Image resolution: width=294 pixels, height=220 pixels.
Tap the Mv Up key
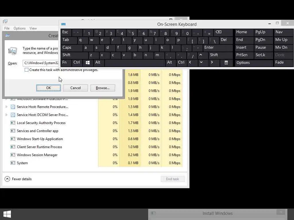pos(283,40)
